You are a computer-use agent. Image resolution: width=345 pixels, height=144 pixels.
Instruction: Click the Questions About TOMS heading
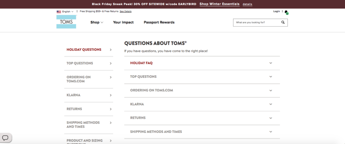(156, 43)
